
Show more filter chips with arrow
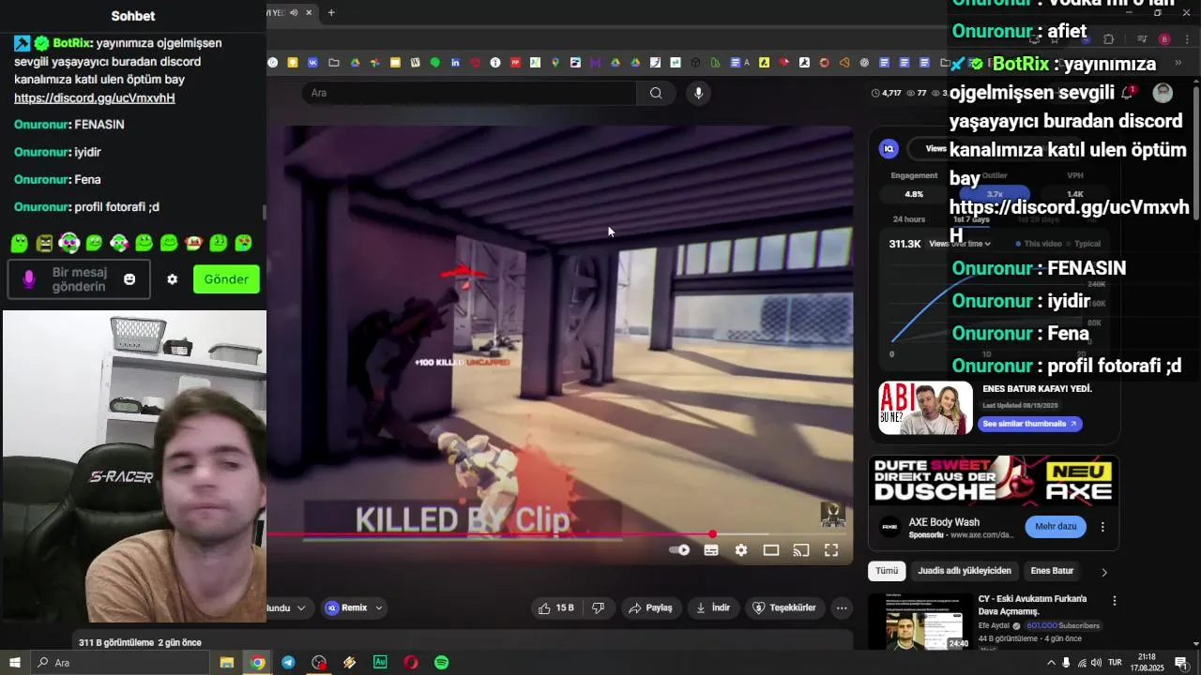click(x=1104, y=572)
